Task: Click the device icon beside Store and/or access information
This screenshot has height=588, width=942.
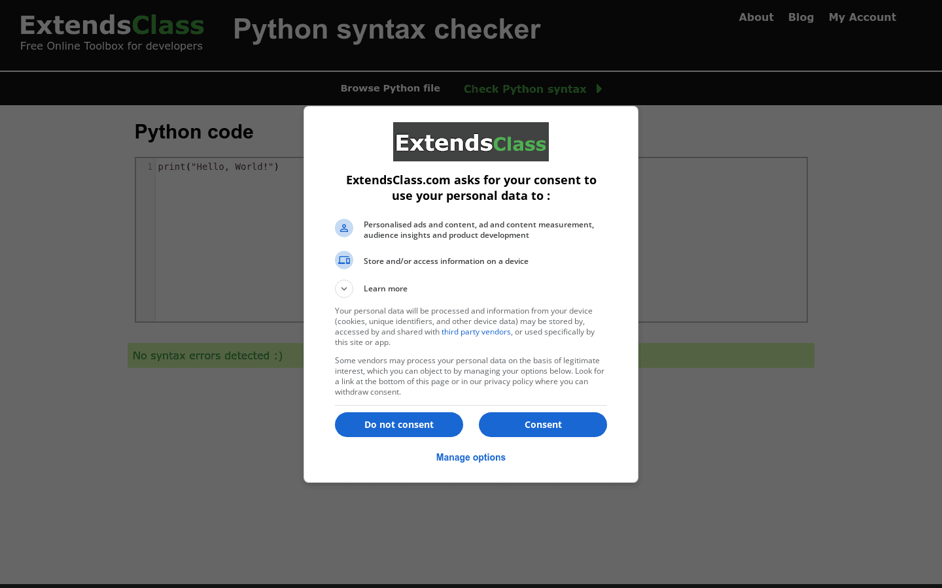Action: (x=344, y=260)
